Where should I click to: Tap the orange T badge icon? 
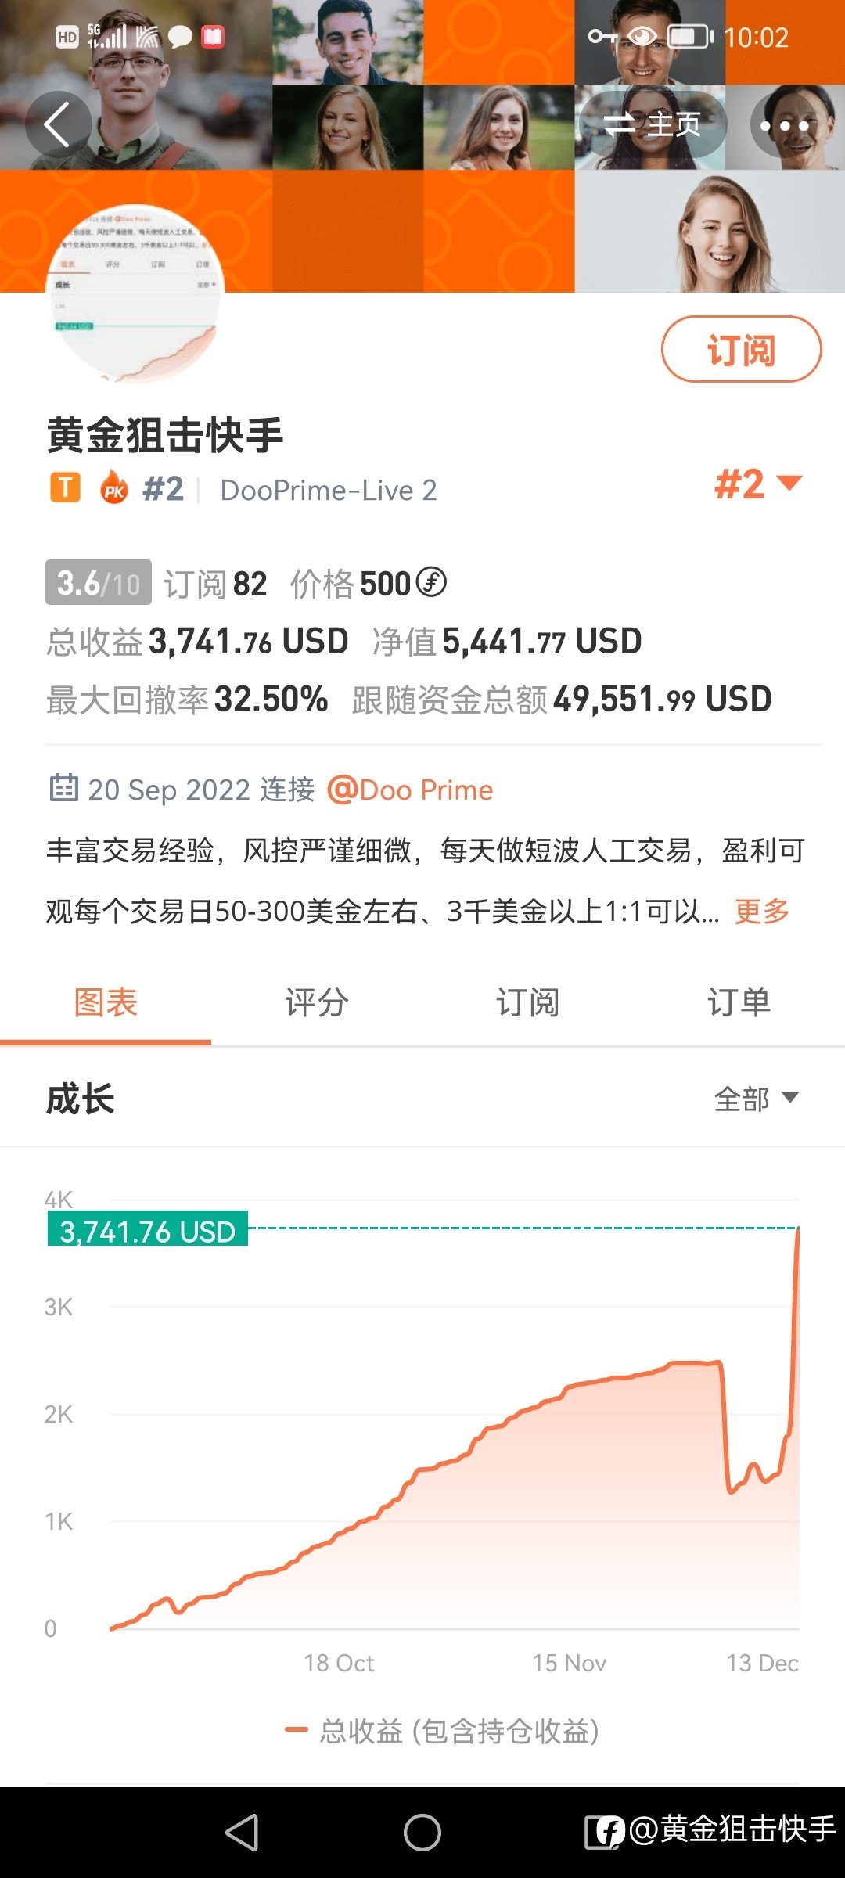coord(66,487)
